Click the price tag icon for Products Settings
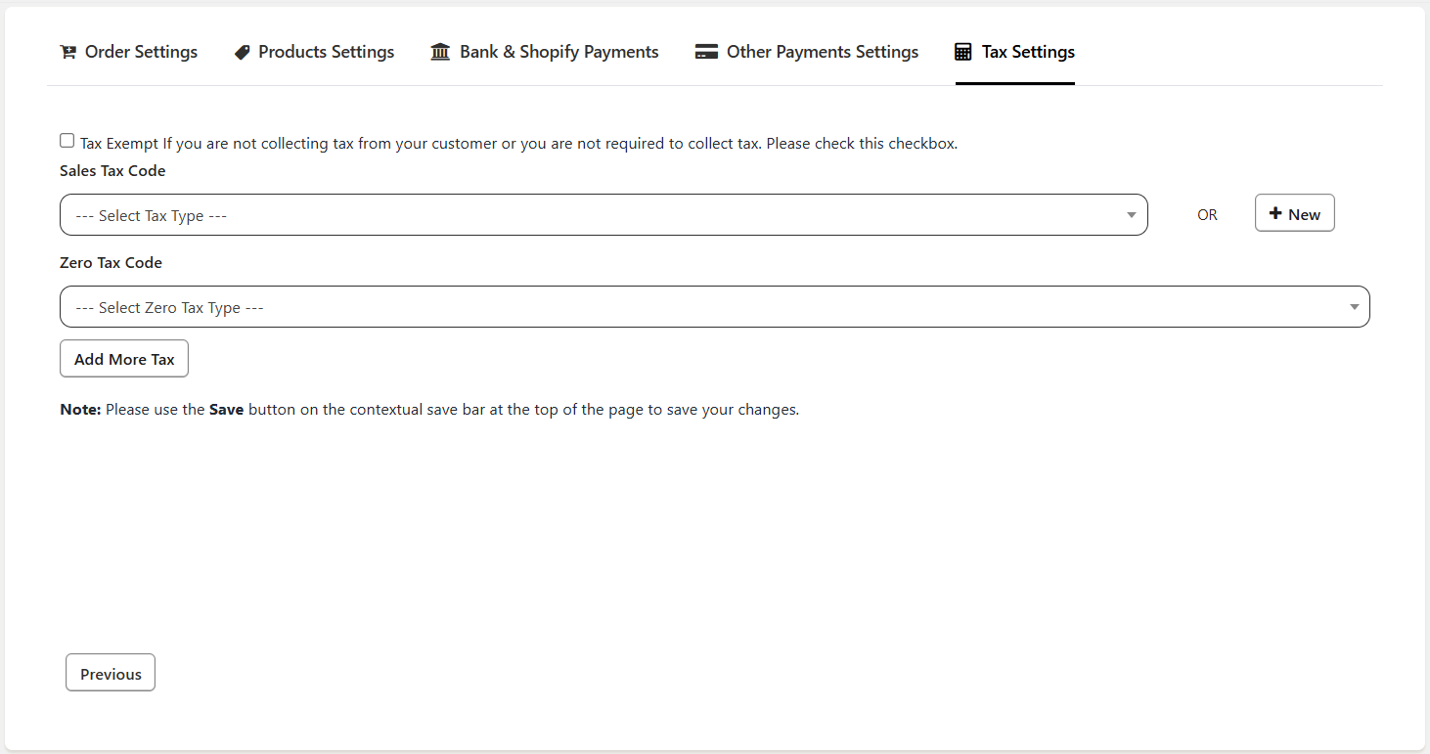Image resolution: width=1430 pixels, height=754 pixels. click(242, 53)
